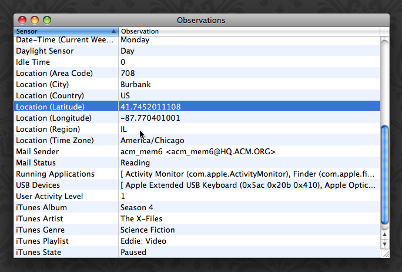Select the Location (City) Burbank row
Image resolution: width=402 pixels, height=272 pixels.
coord(197,85)
